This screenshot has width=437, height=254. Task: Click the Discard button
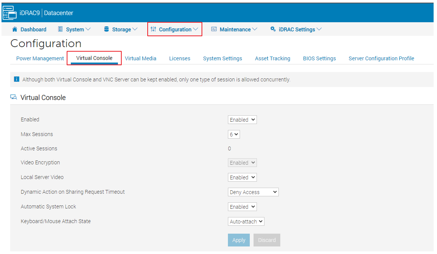pos(267,240)
